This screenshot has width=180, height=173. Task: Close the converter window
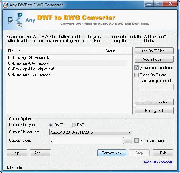(170, 4)
